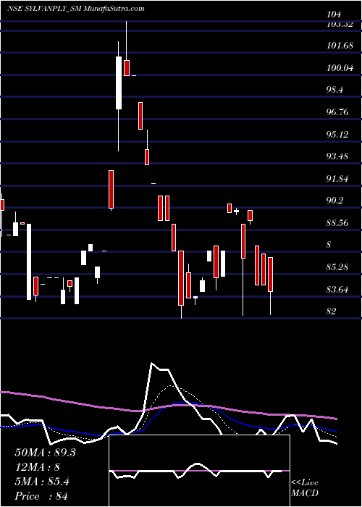
Task: Click the 88.56 price axis label
Action: click(x=338, y=223)
